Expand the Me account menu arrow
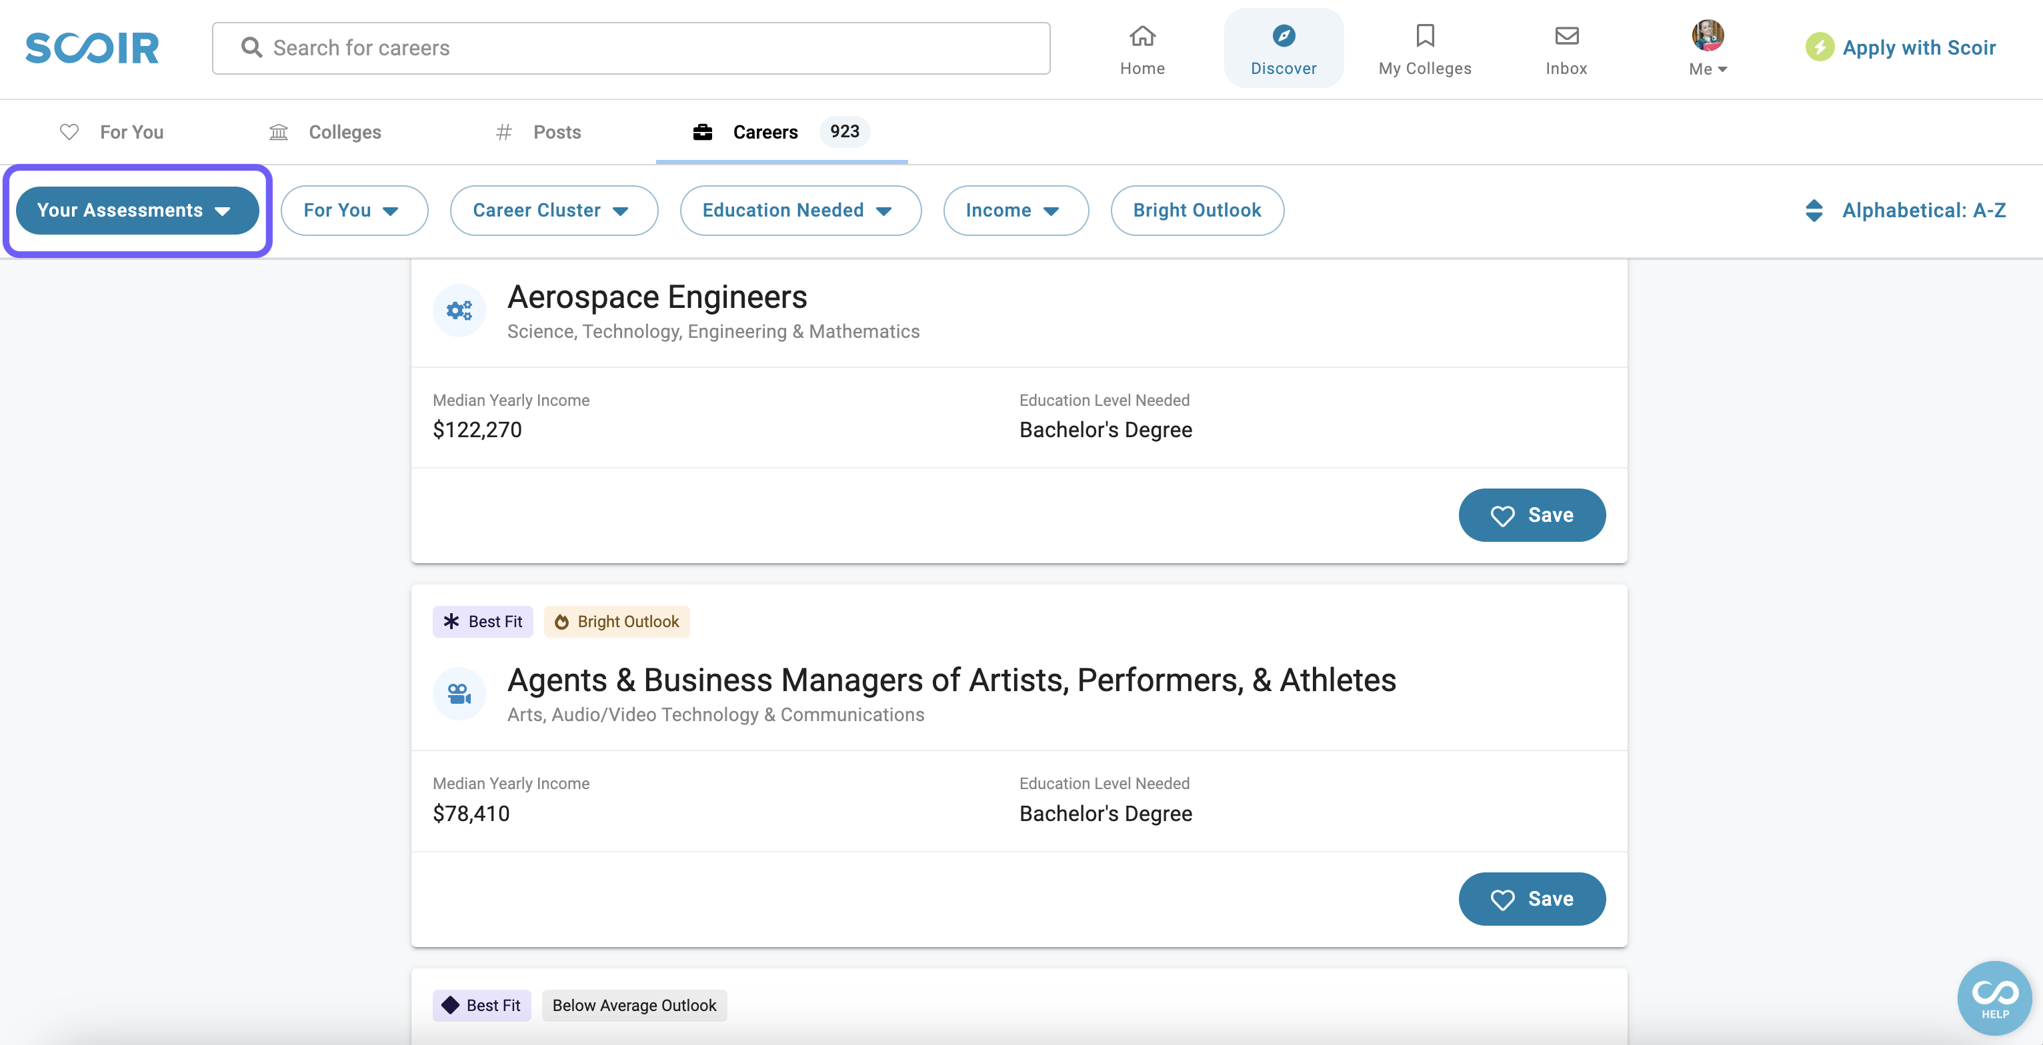Image resolution: width=2043 pixels, height=1045 pixels. click(x=1722, y=70)
